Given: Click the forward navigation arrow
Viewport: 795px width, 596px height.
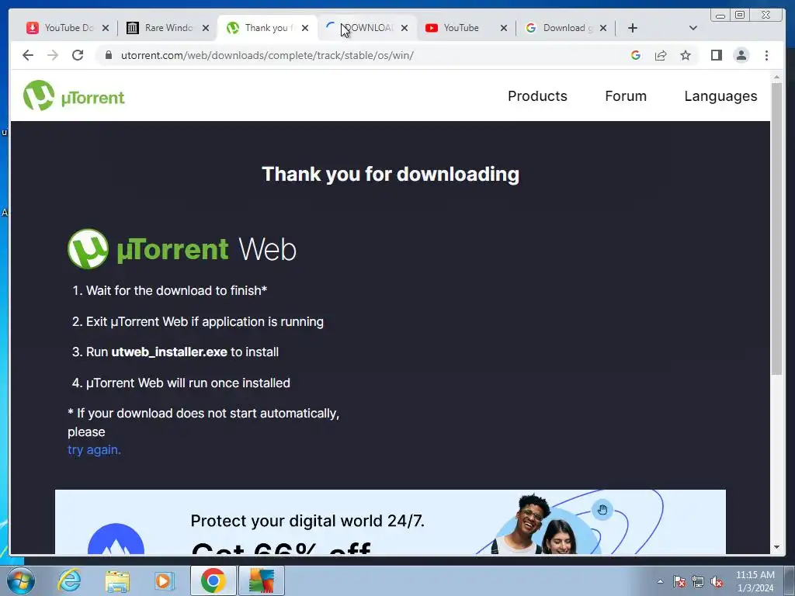Looking at the screenshot, I should [x=53, y=55].
